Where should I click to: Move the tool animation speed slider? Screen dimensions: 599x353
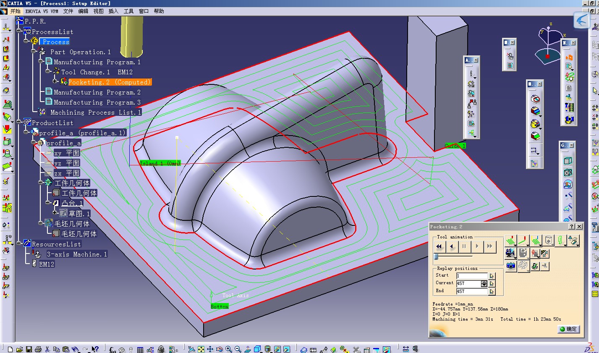(437, 256)
